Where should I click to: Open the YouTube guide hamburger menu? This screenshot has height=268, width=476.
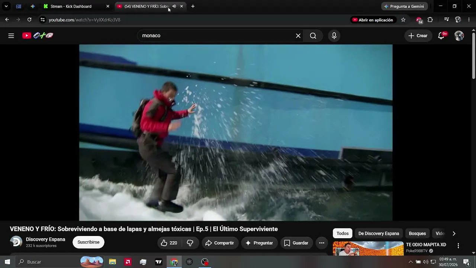pyautogui.click(x=11, y=36)
